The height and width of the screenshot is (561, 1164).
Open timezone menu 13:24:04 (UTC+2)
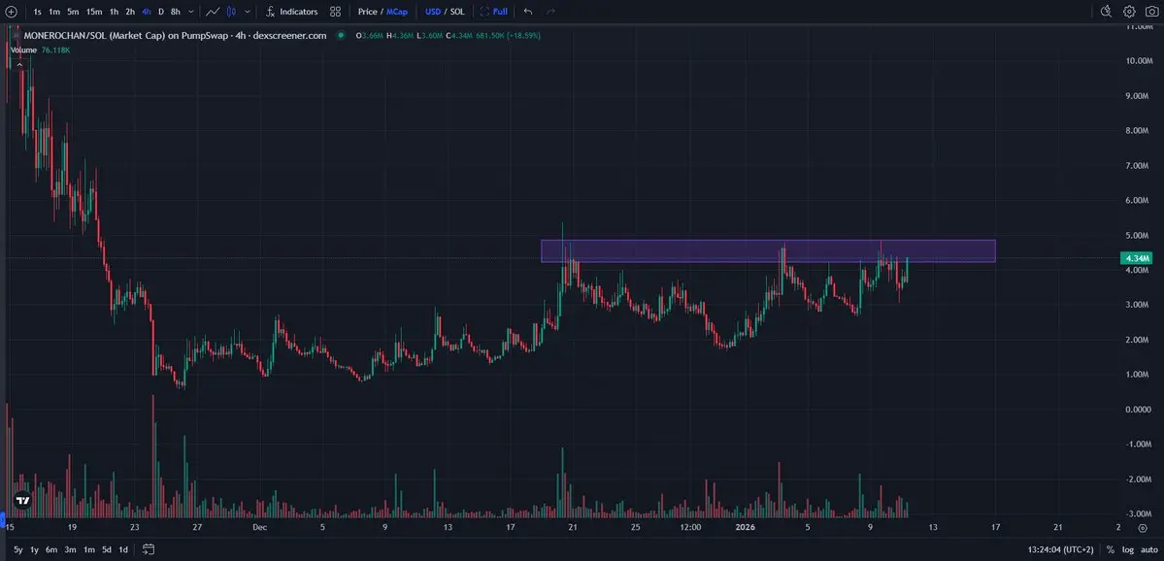pyautogui.click(x=1061, y=550)
